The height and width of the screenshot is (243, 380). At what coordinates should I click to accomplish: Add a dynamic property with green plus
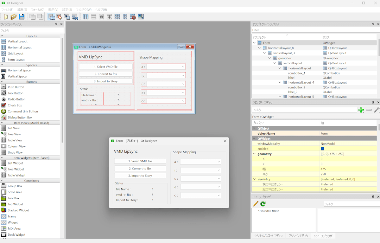click(x=361, y=110)
